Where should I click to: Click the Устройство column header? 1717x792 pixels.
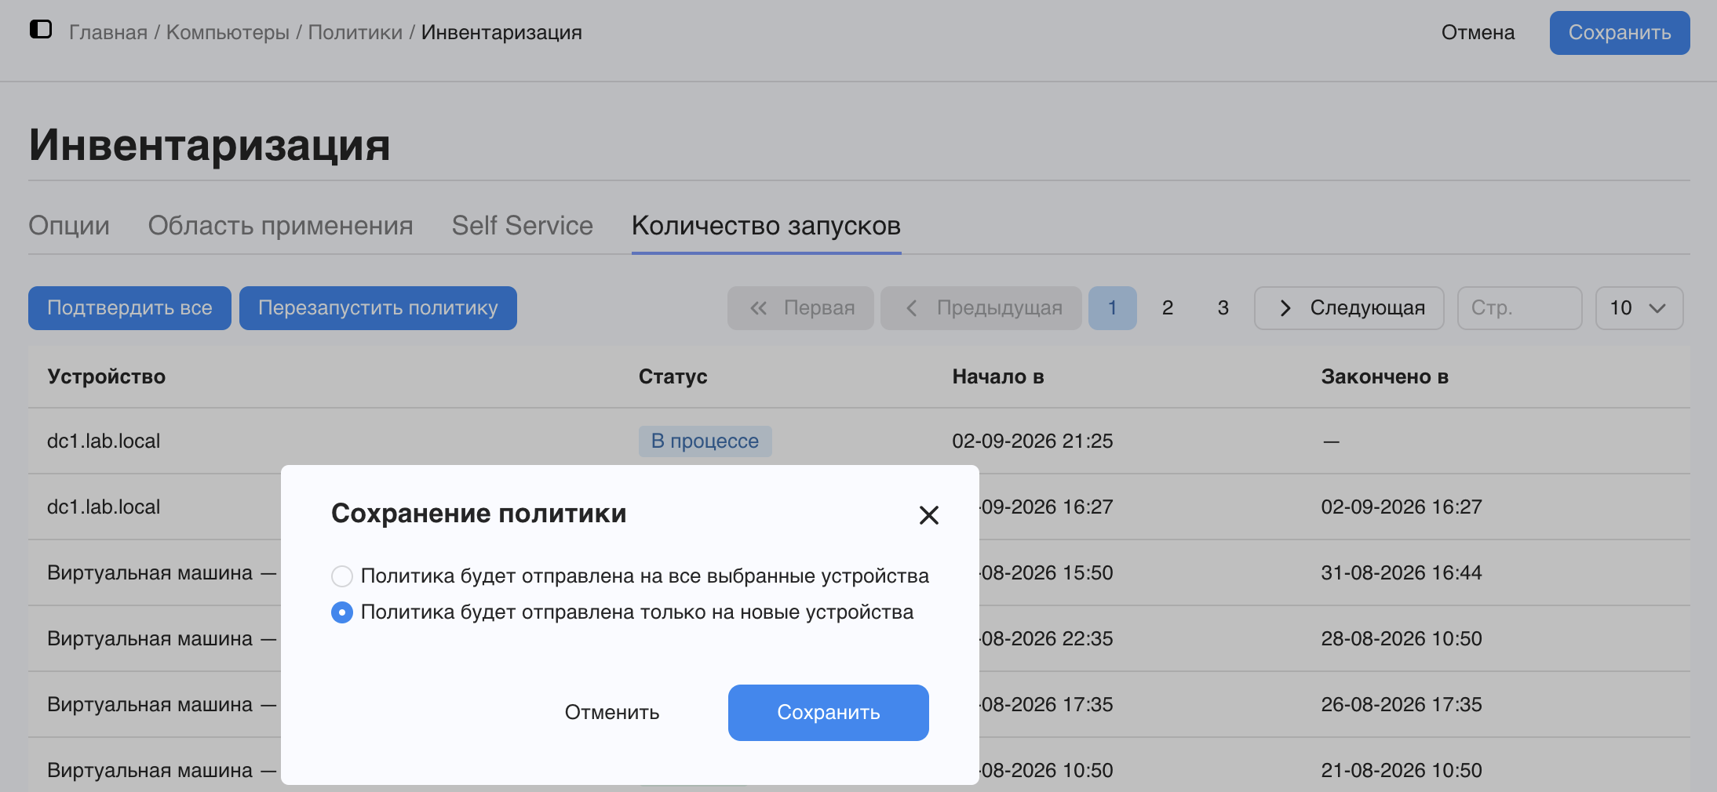click(107, 377)
